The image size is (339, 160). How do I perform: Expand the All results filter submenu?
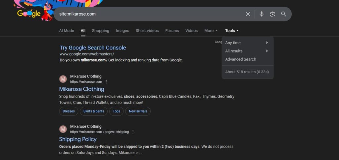pos(247,51)
